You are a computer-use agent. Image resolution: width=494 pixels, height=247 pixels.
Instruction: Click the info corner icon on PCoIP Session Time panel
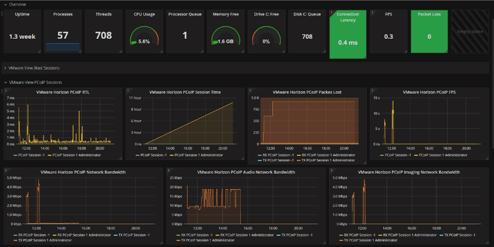(x=128, y=90)
